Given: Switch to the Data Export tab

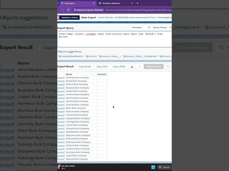Looking at the screenshot, I should pyautogui.click(x=78, y=3).
